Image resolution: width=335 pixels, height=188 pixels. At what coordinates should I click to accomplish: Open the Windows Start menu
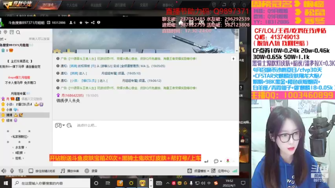click(6, 183)
